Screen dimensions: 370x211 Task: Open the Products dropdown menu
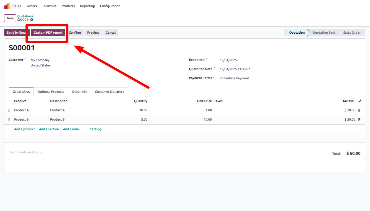coord(68,6)
